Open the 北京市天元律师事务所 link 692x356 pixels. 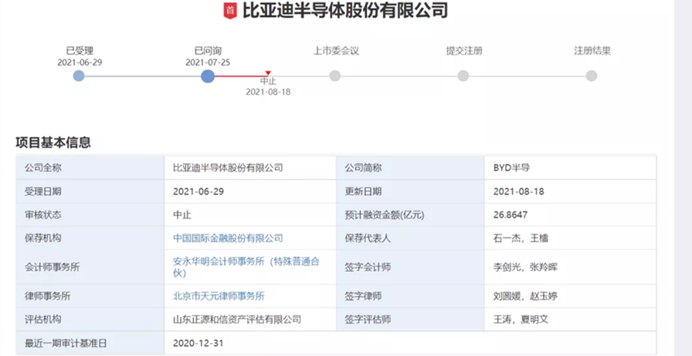219,296
